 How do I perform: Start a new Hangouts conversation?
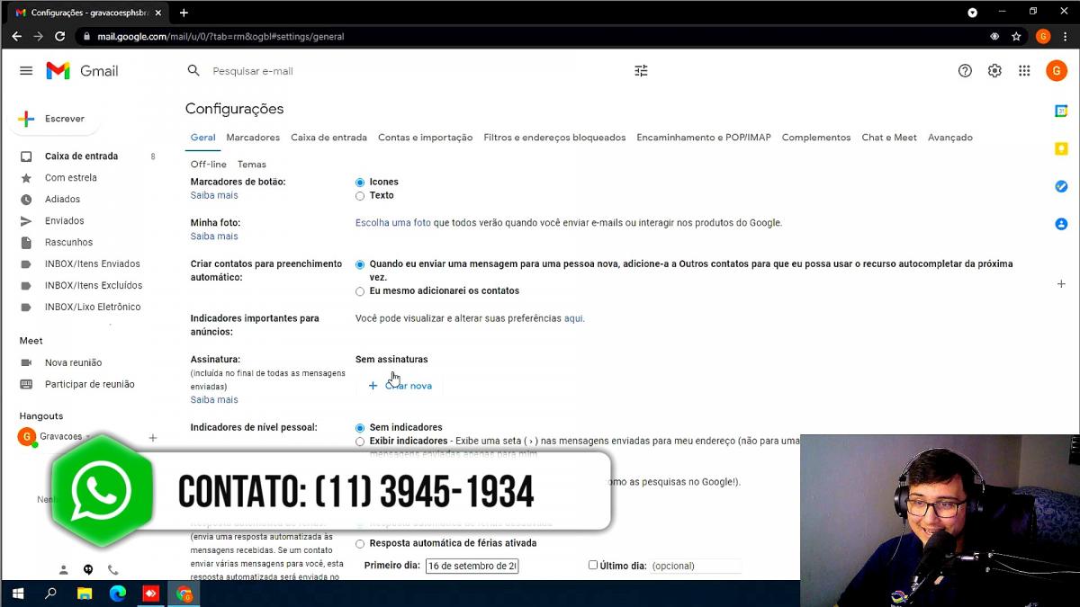click(153, 438)
